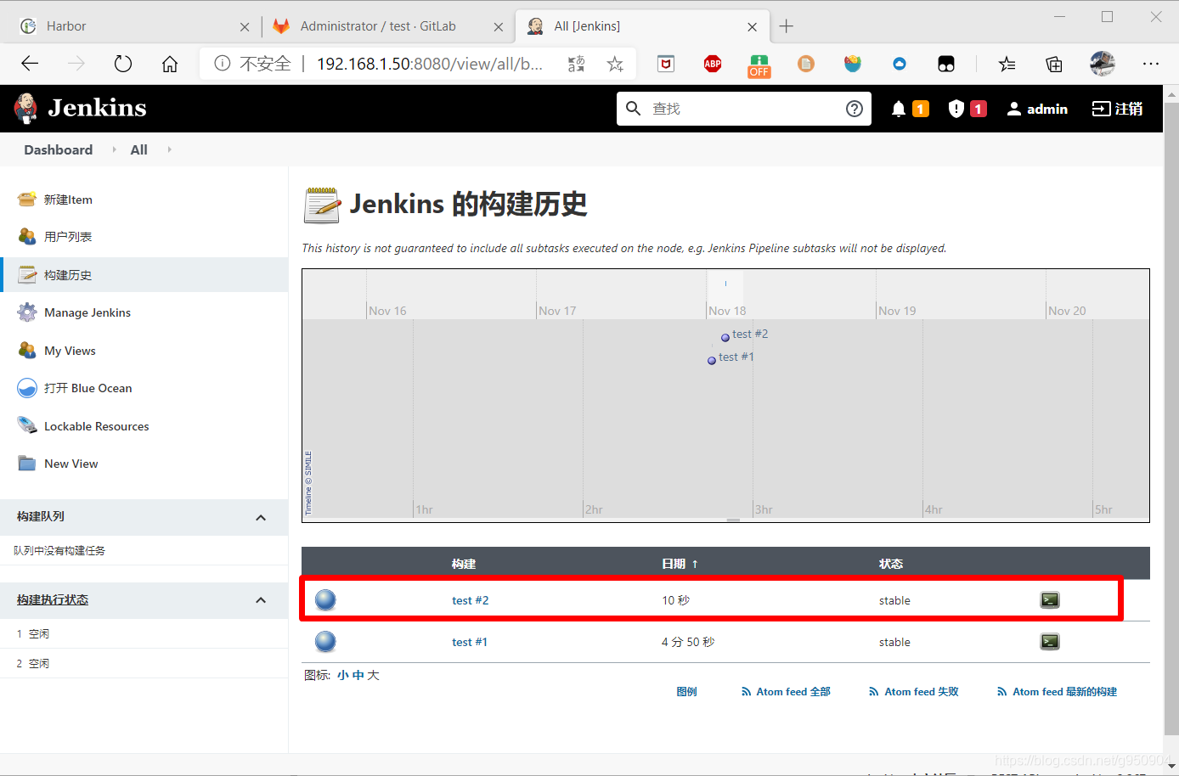Open browser collections icon
Image resolution: width=1179 pixels, height=776 pixels.
[x=1054, y=64]
